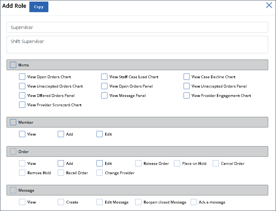Check View Staff Case Load Chart
This screenshot has width=276, height=211.
[104, 77]
